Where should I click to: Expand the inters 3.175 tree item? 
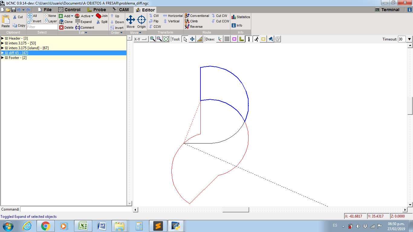[x=2, y=43]
